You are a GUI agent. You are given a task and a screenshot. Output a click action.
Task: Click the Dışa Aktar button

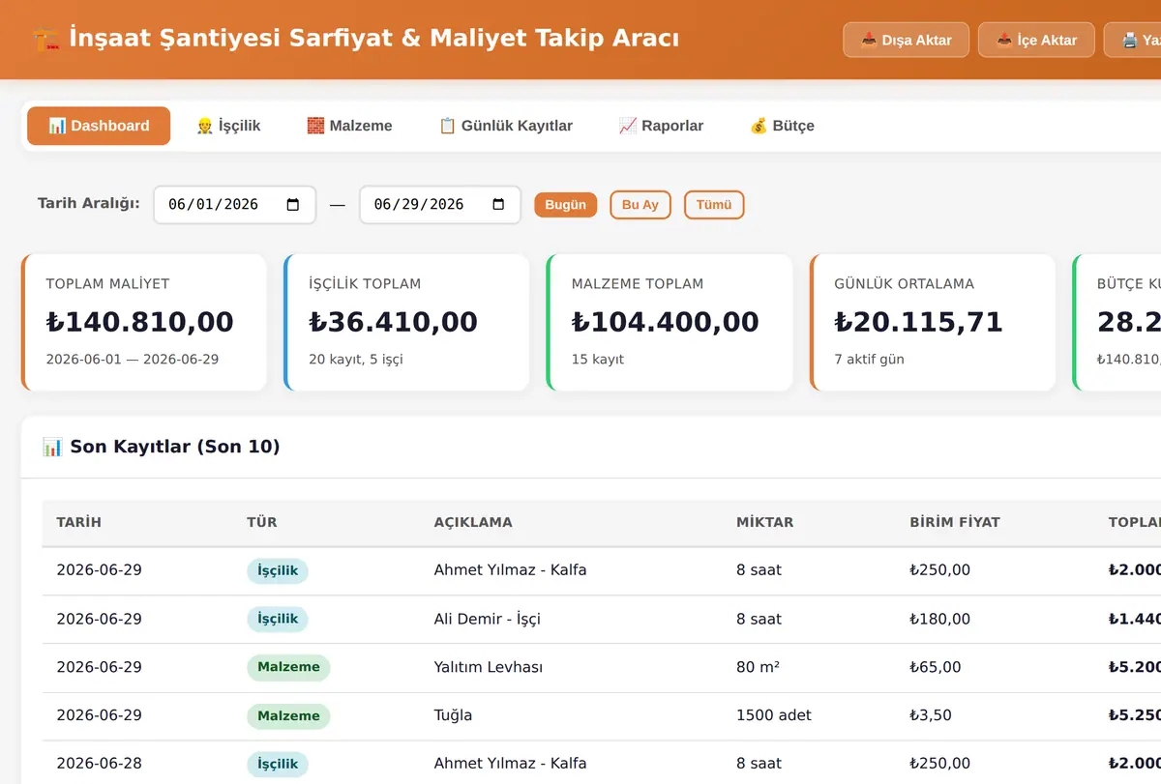[907, 41]
